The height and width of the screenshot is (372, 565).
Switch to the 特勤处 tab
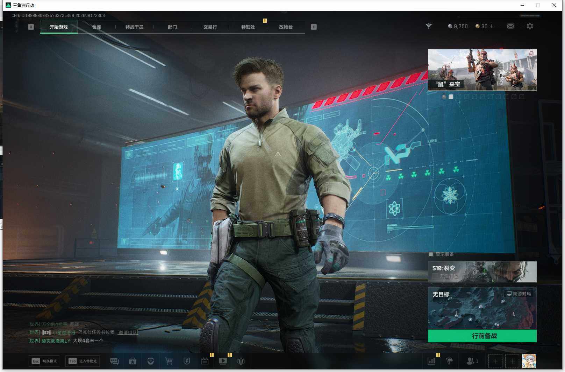[248, 27]
